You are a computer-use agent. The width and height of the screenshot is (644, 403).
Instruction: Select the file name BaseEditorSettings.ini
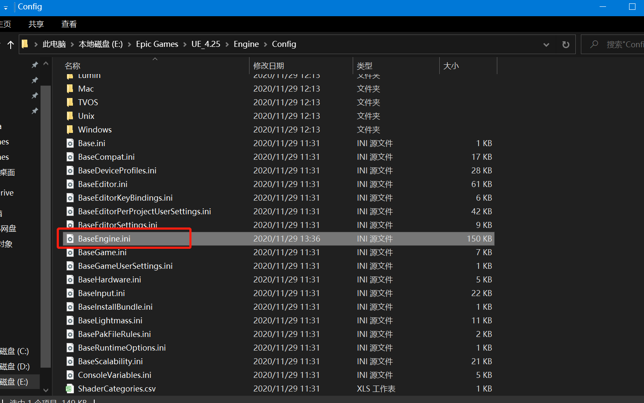(x=118, y=225)
